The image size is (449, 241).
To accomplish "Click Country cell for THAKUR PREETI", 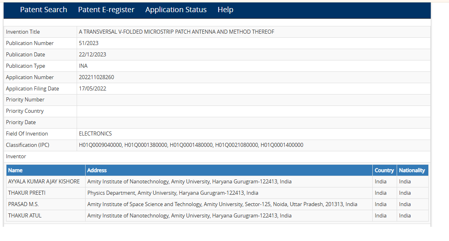I will pos(385,193).
